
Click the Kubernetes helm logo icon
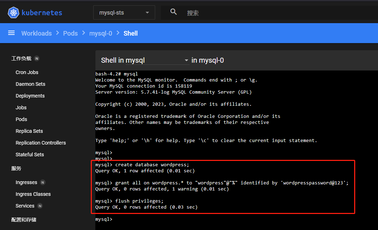coord(14,12)
